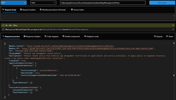
Task: Switch to the Response preview tab
Action: click(11, 36)
